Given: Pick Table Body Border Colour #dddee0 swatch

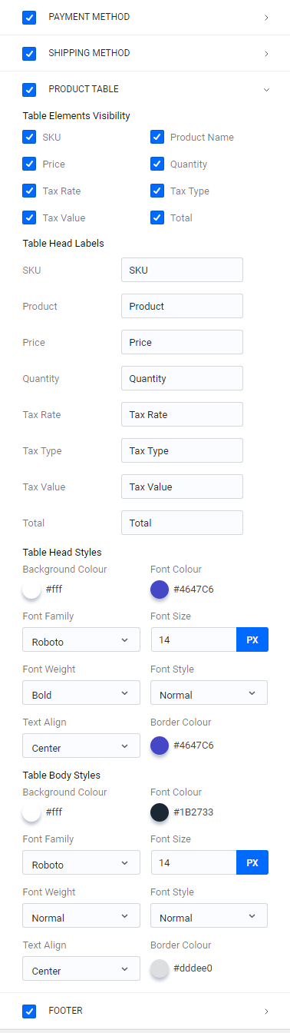Looking at the screenshot, I should tap(160, 968).
